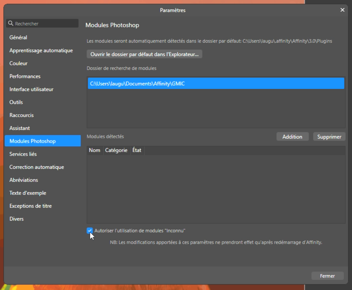Select the GMIC folder path entry
352x290 pixels.
pos(216,84)
